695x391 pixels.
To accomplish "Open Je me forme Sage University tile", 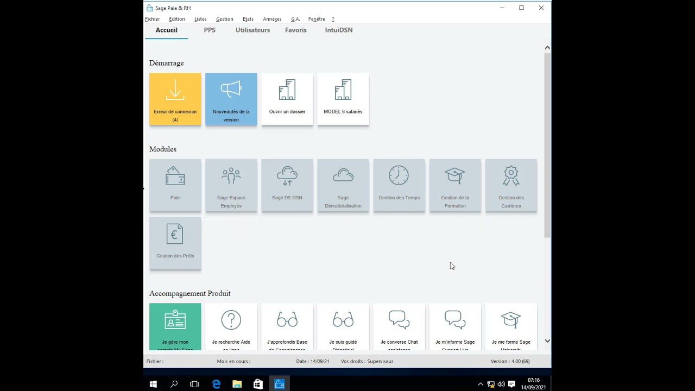I will (511, 326).
